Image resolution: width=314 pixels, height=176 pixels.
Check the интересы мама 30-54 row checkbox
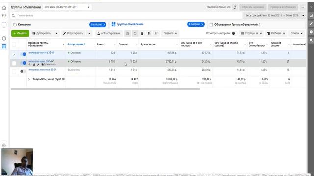tap(14, 63)
